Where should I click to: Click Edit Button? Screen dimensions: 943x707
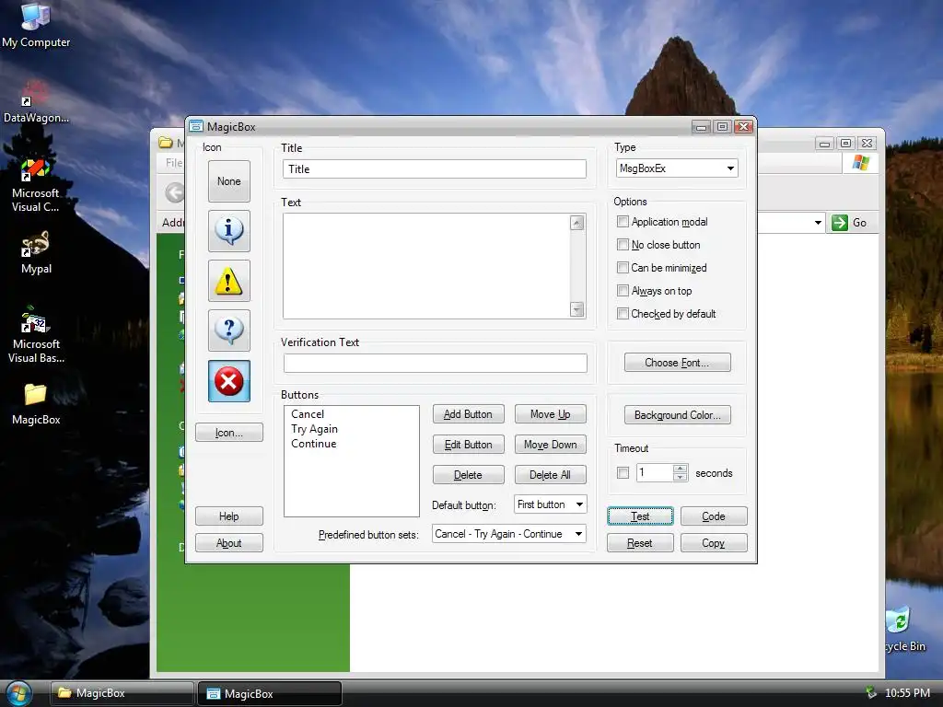pyautogui.click(x=468, y=445)
